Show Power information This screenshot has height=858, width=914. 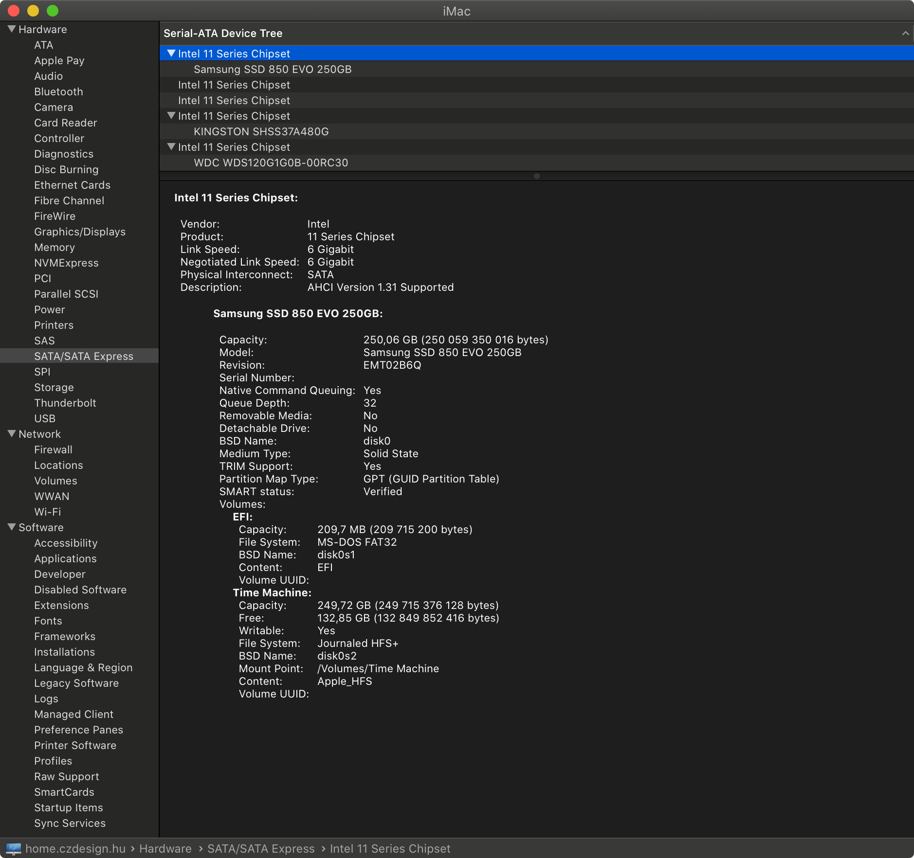(49, 309)
